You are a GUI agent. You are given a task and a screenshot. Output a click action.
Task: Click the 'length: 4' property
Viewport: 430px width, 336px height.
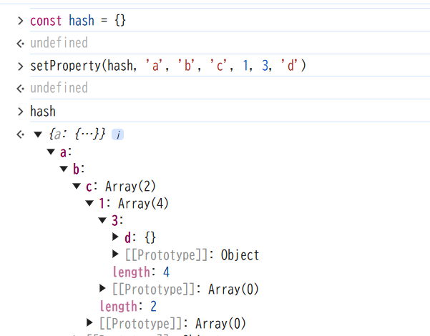(141, 272)
